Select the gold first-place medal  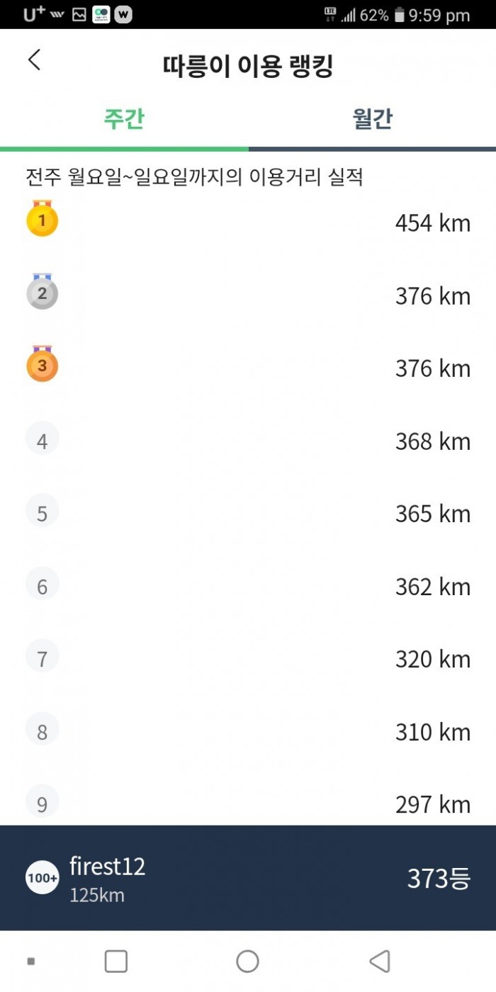click(42, 219)
